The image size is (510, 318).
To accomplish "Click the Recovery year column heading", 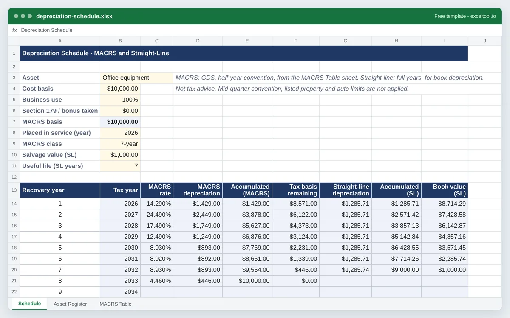I will (60, 190).
